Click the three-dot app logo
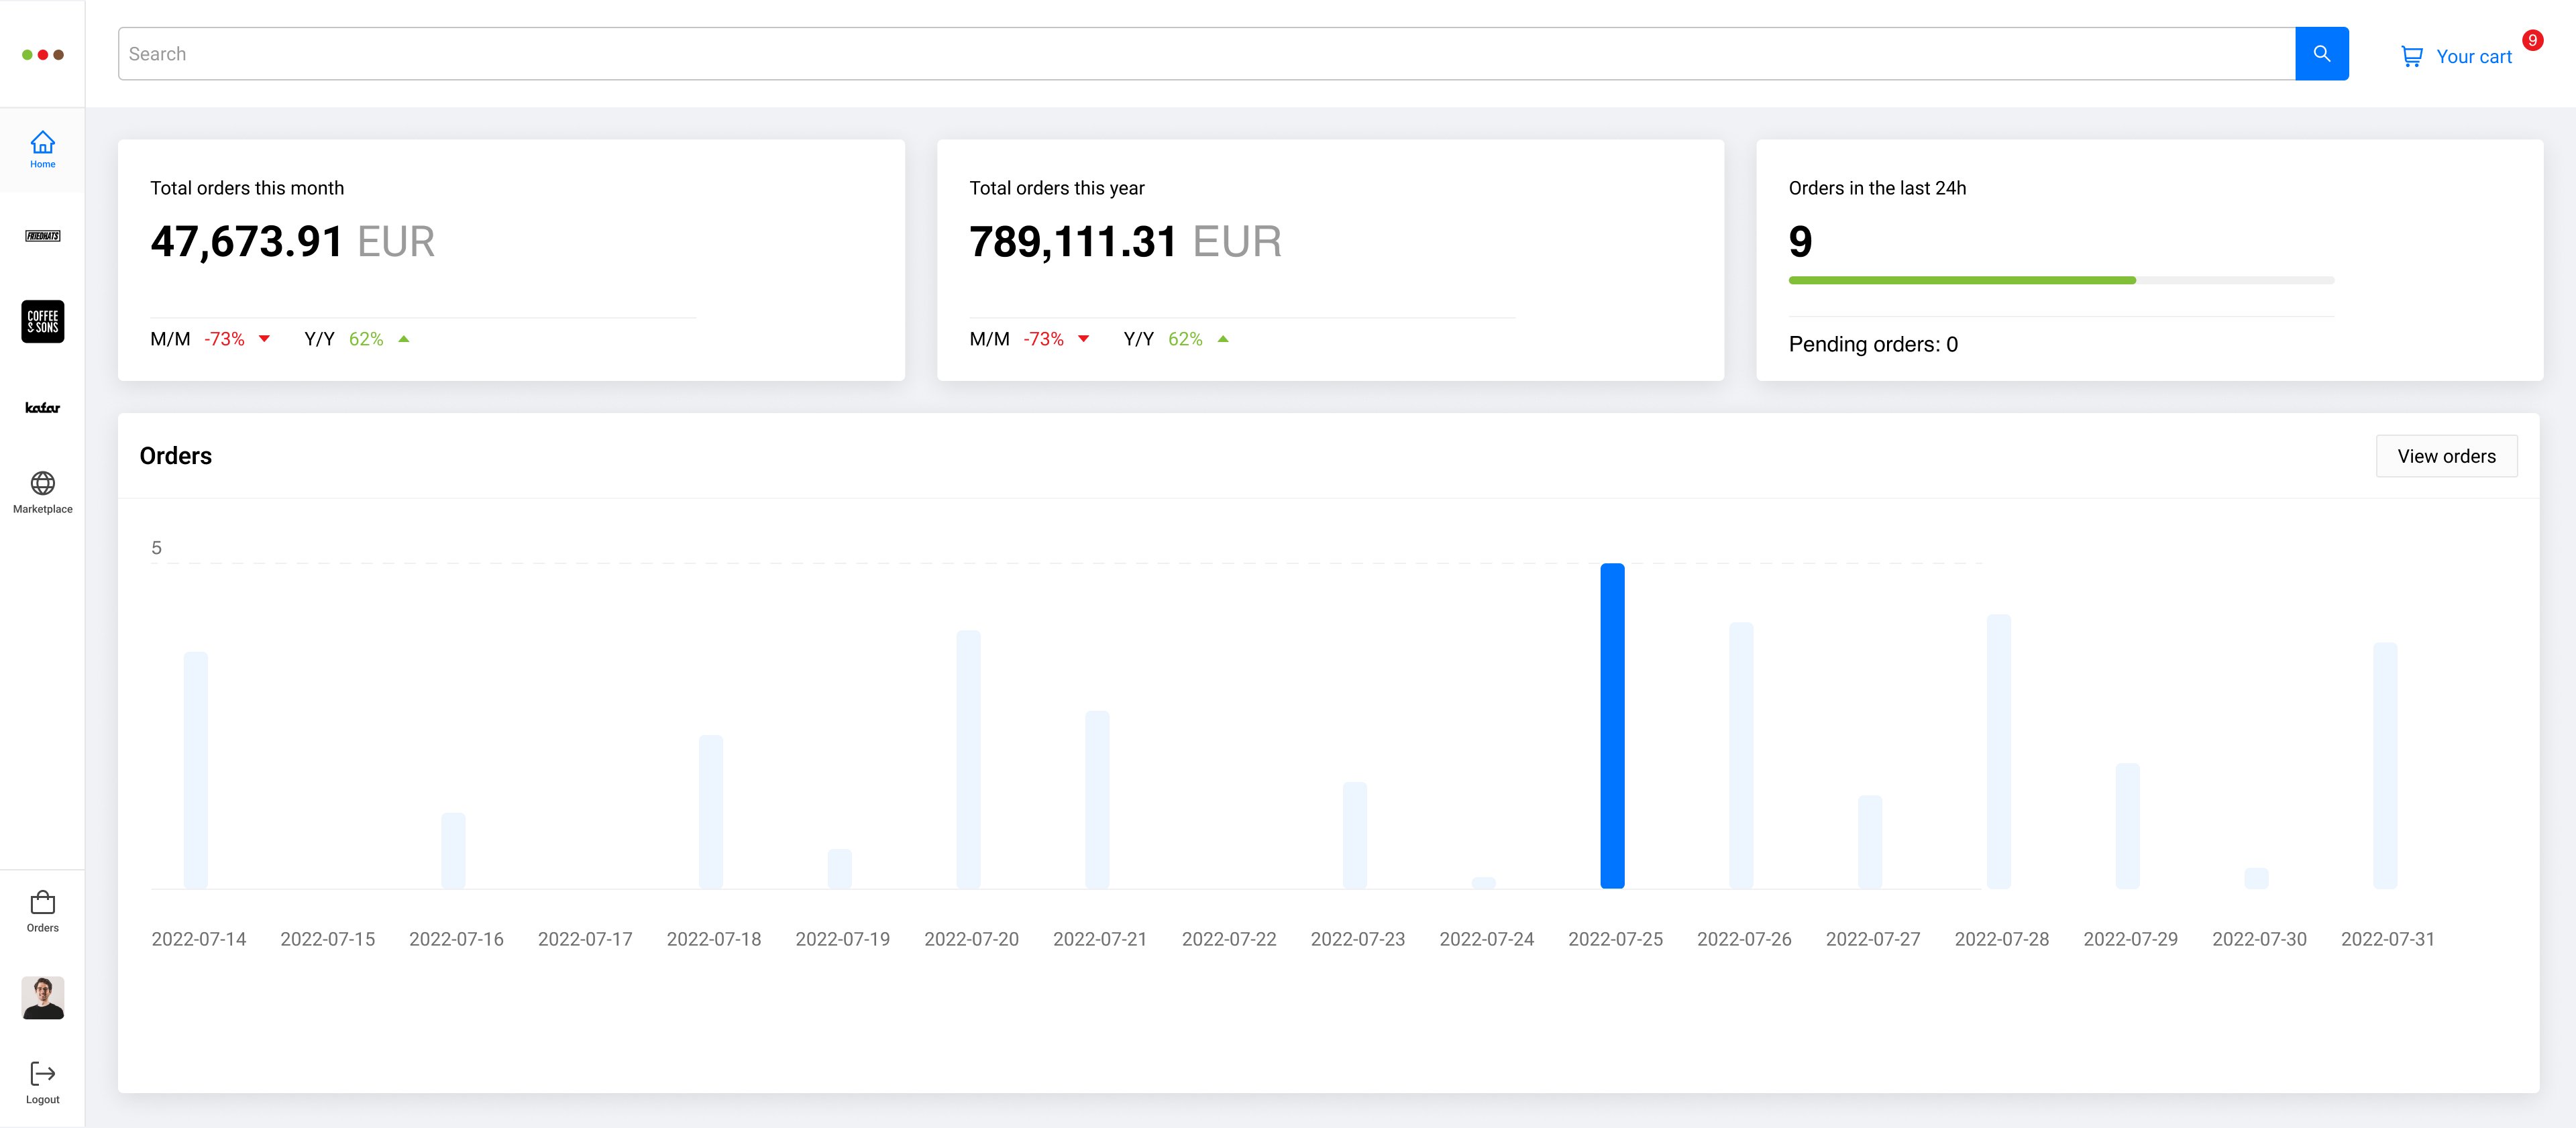The height and width of the screenshot is (1128, 2576). pos(42,55)
